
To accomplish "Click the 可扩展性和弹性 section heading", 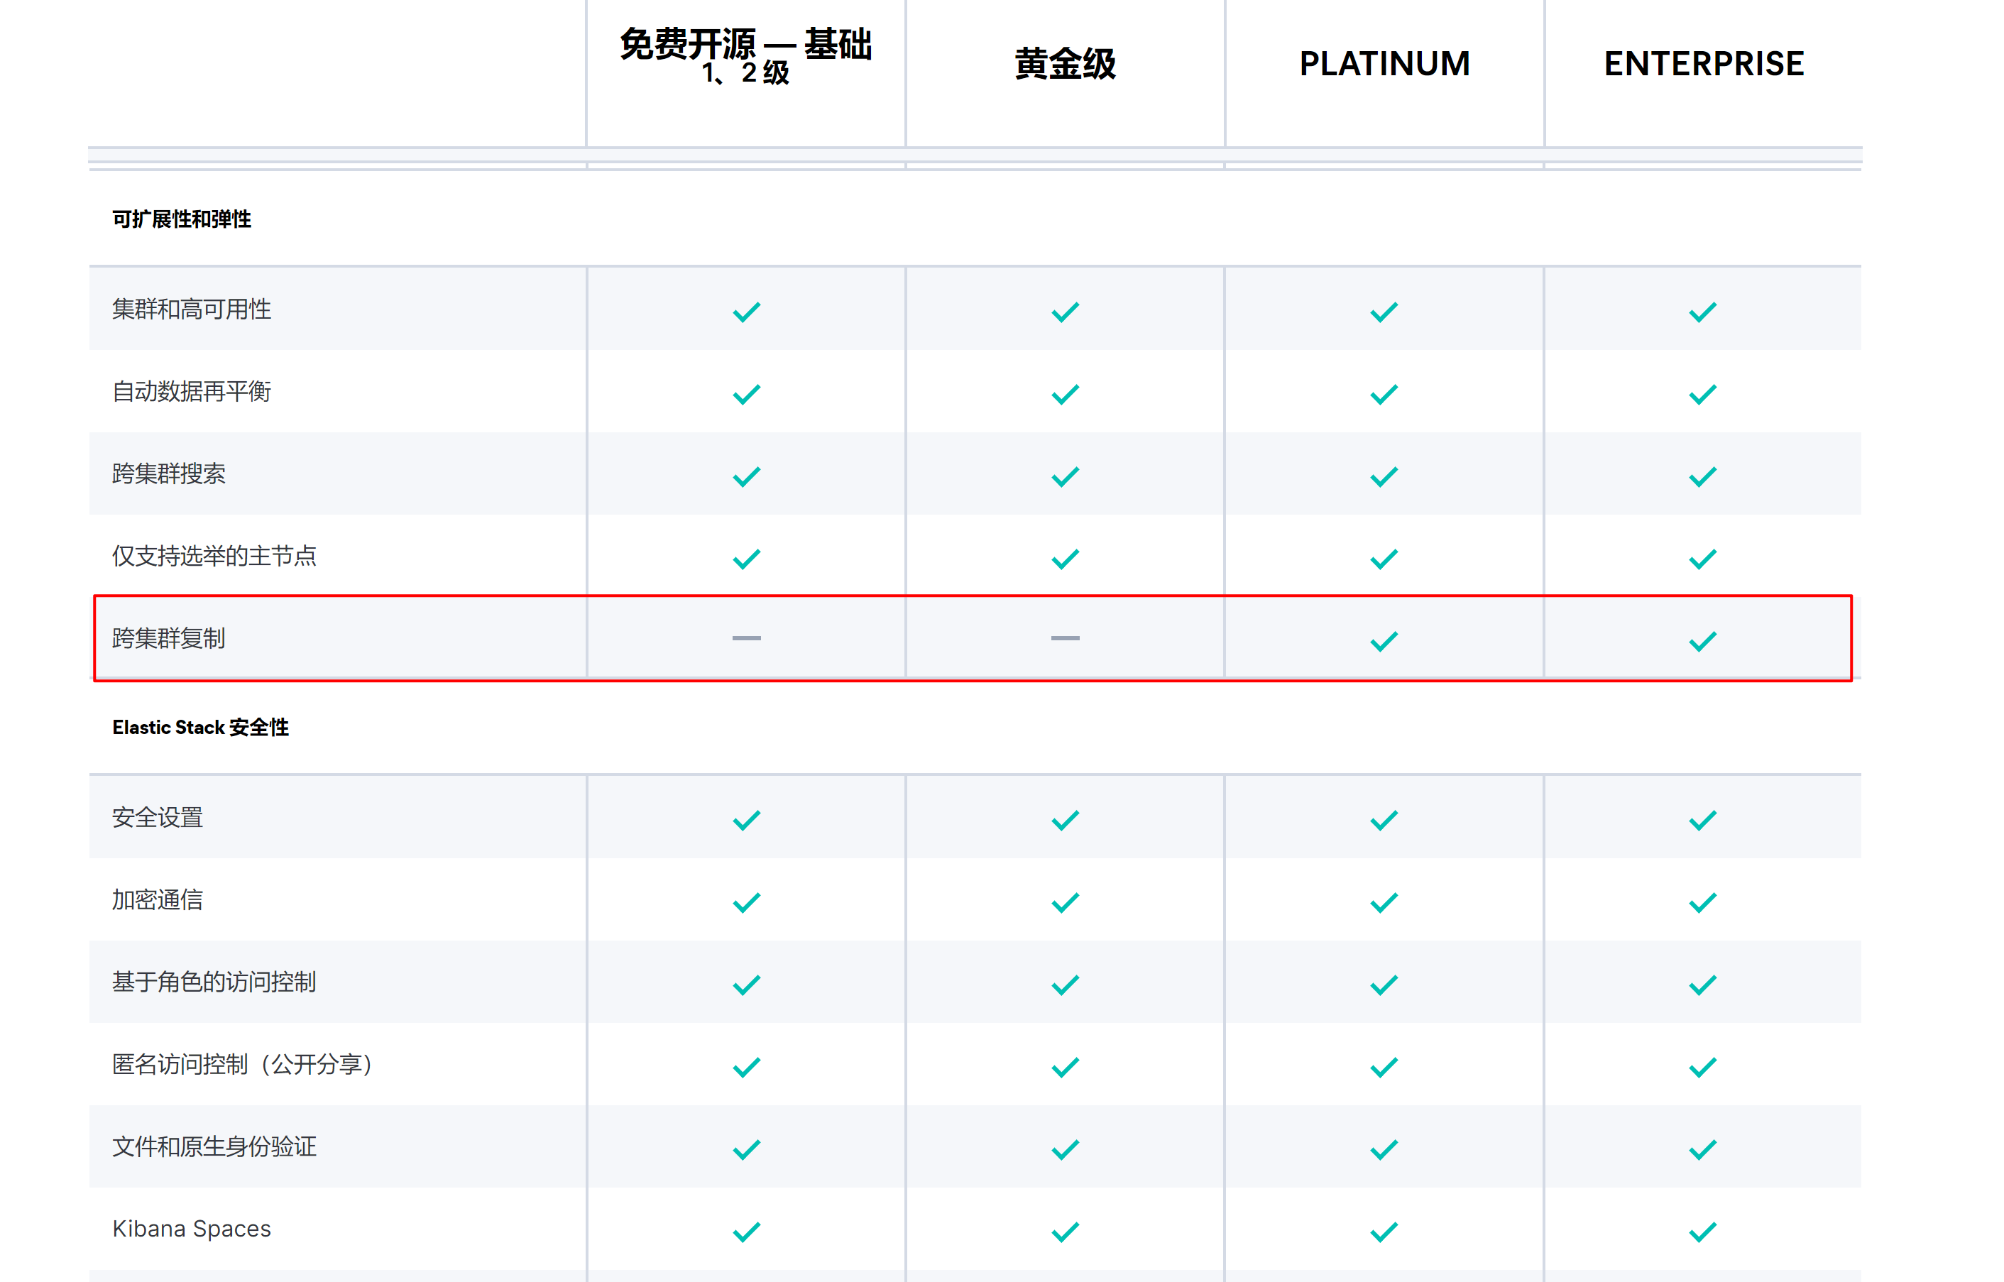I will 182,219.
